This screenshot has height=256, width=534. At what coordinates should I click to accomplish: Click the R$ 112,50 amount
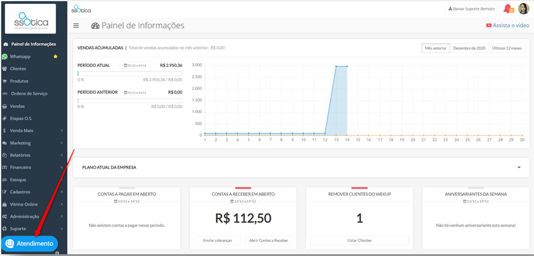point(243,218)
